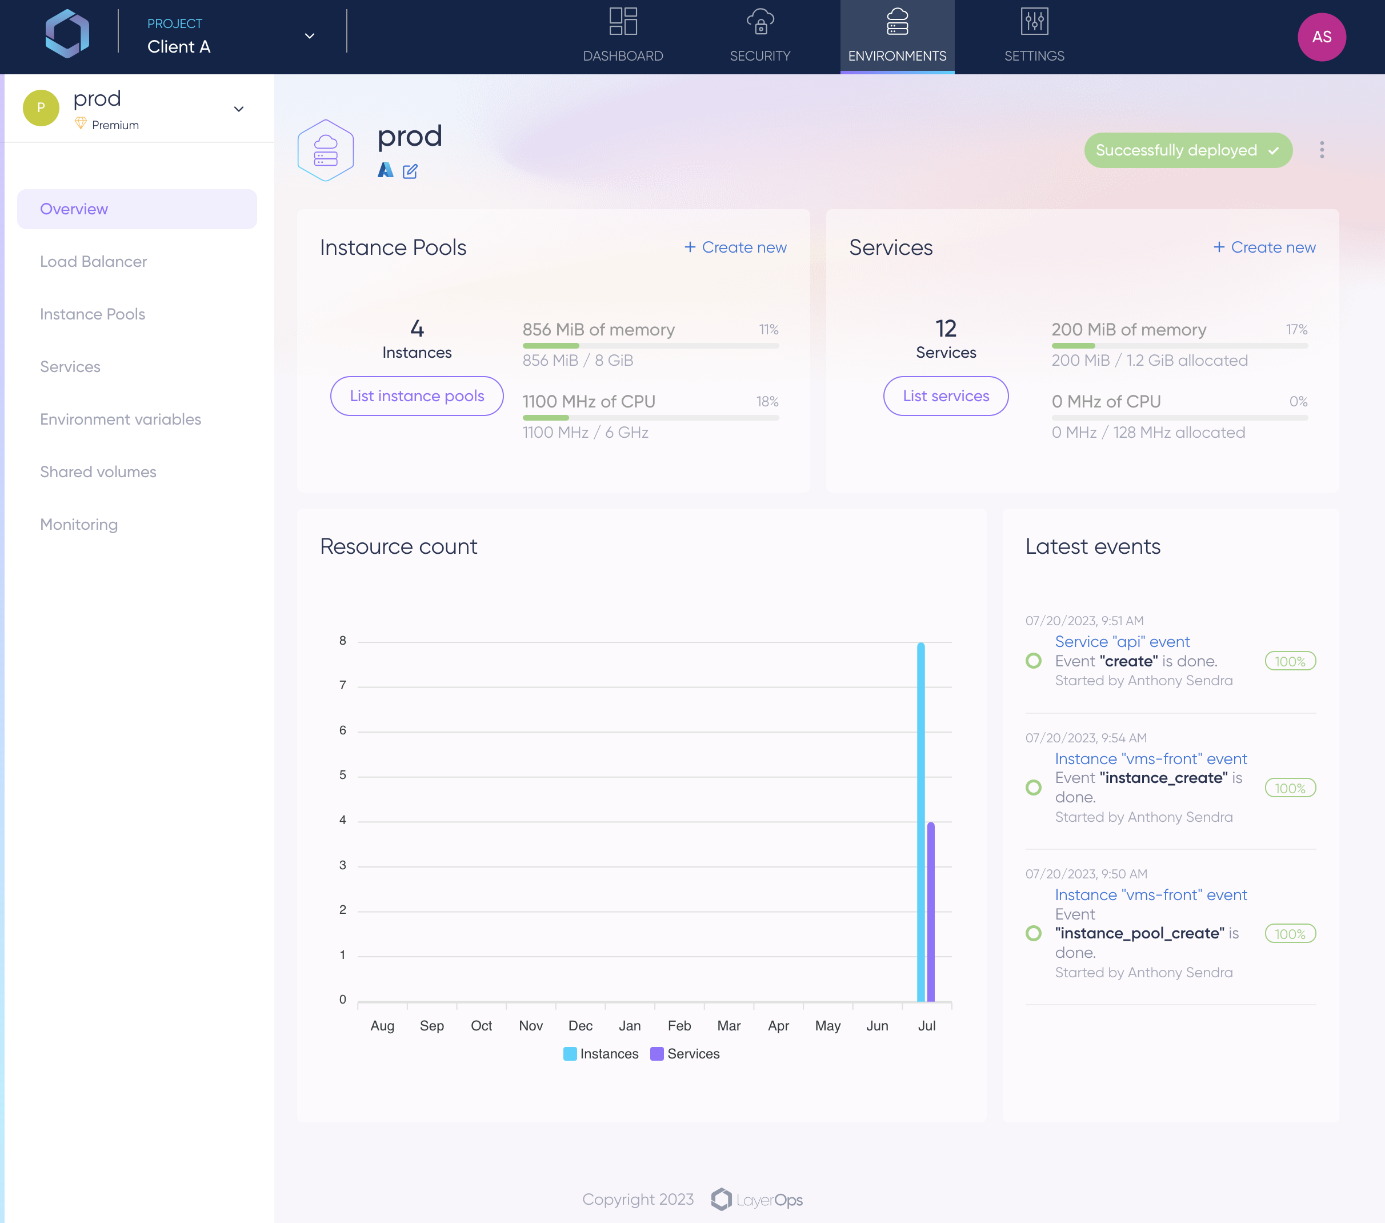Click Create new in Instance Pools card
1385x1223 pixels.
click(735, 247)
